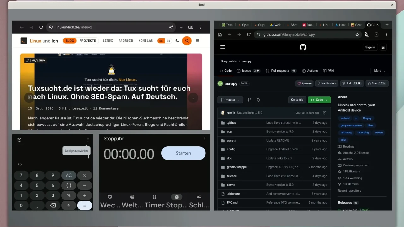Click the GitHub octocat logo
This screenshot has height=227, width=404.
(x=303, y=47)
